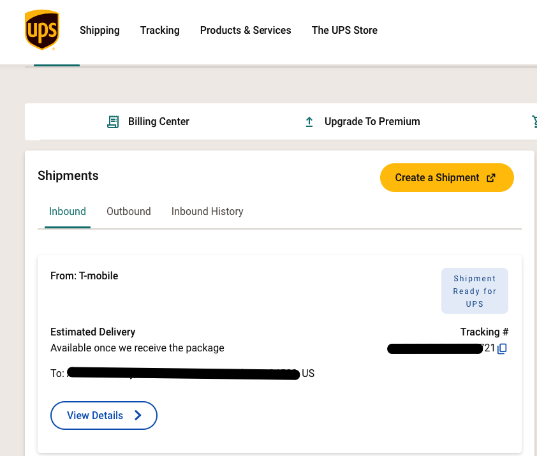Switch to the Inbound tab
Screen dimensions: 537x456
[x=68, y=211]
